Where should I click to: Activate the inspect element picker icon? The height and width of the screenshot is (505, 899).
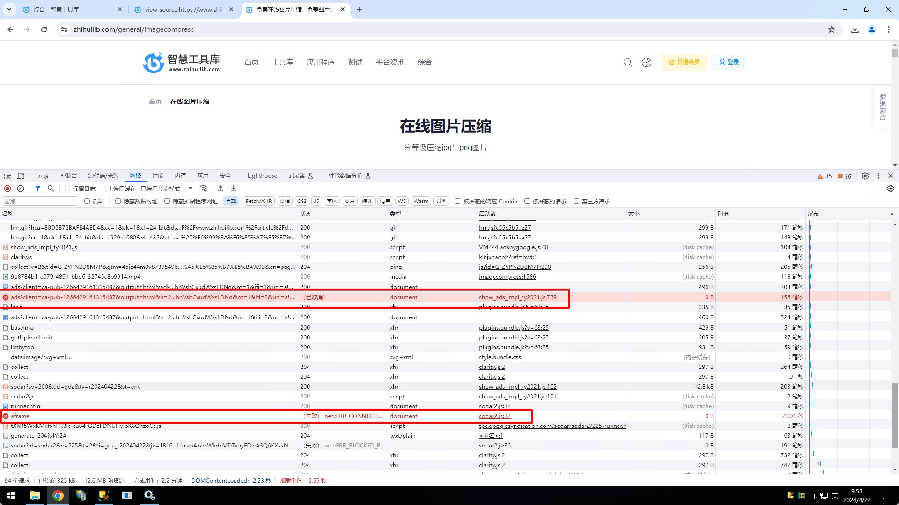click(x=7, y=176)
